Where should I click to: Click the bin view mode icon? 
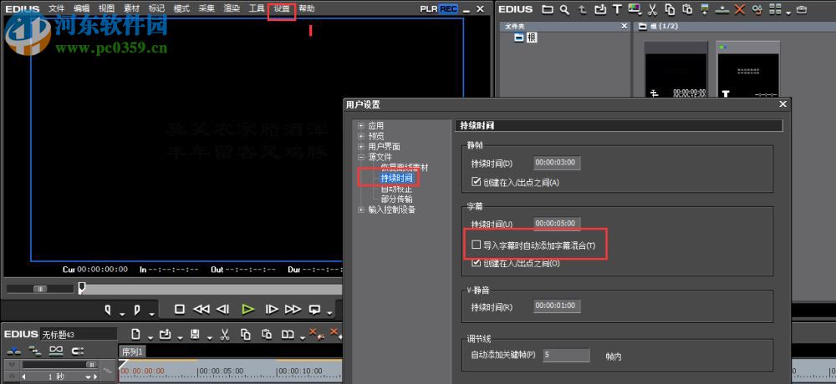pyautogui.click(x=774, y=9)
